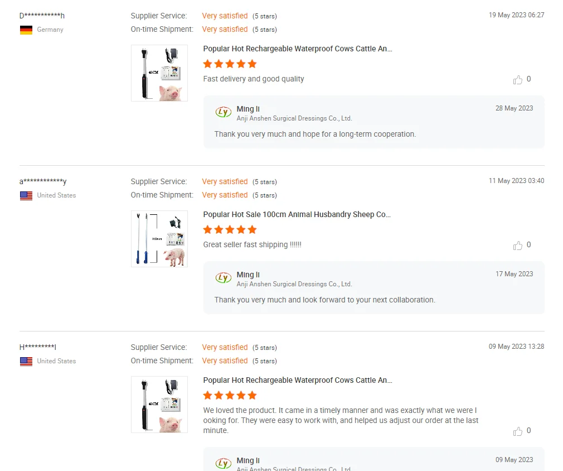Click reviewer name D***h
563x471 pixels.
pyautogui.click(x=42, y=16)
